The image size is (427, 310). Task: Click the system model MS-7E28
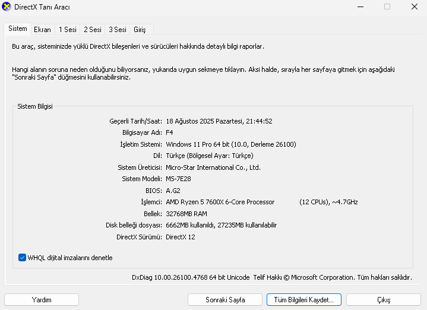(x=178, y=179)
